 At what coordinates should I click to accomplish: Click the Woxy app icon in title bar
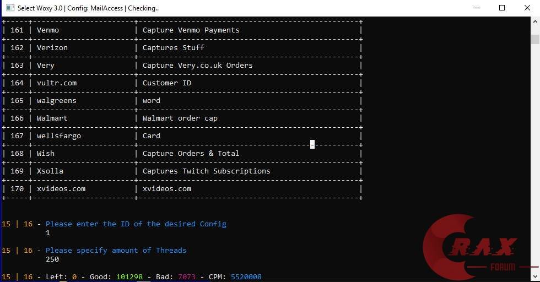pyautogui.click(x=10, y=8)
